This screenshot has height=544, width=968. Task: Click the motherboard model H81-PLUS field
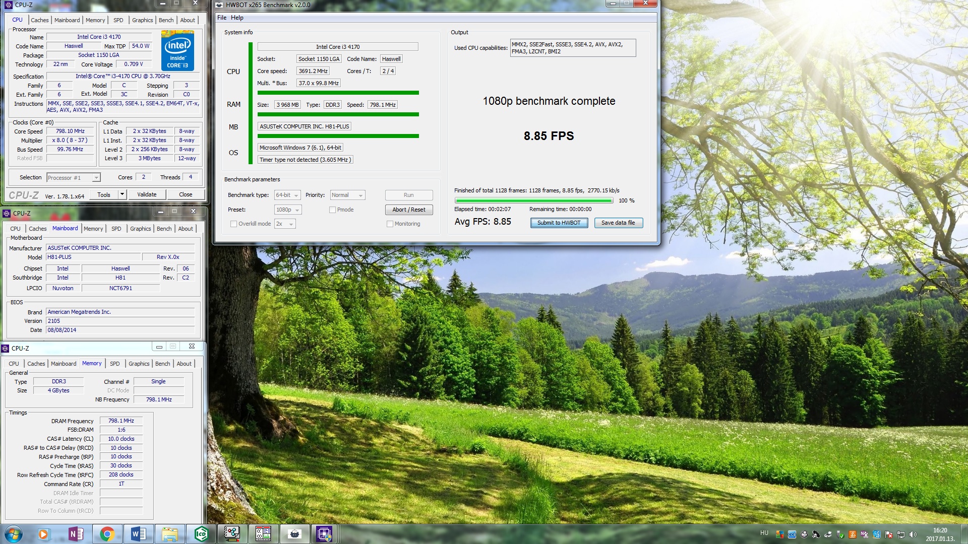[x=93, y=257]
